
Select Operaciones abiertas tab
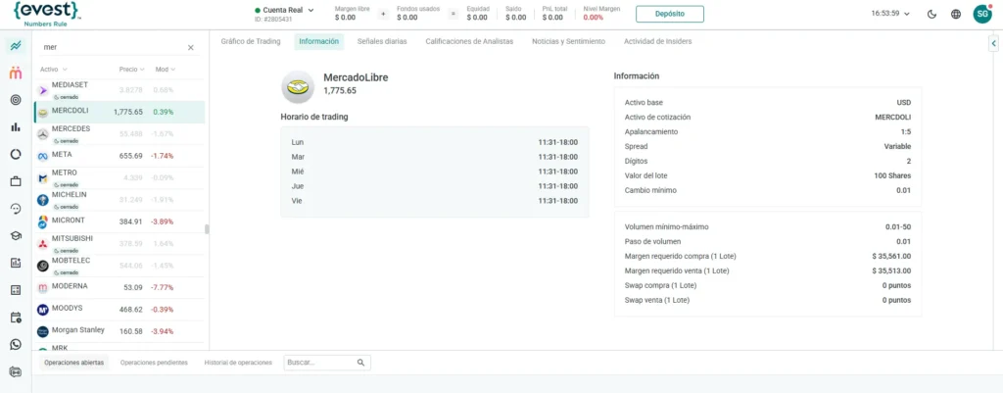(x=73, y=363)
